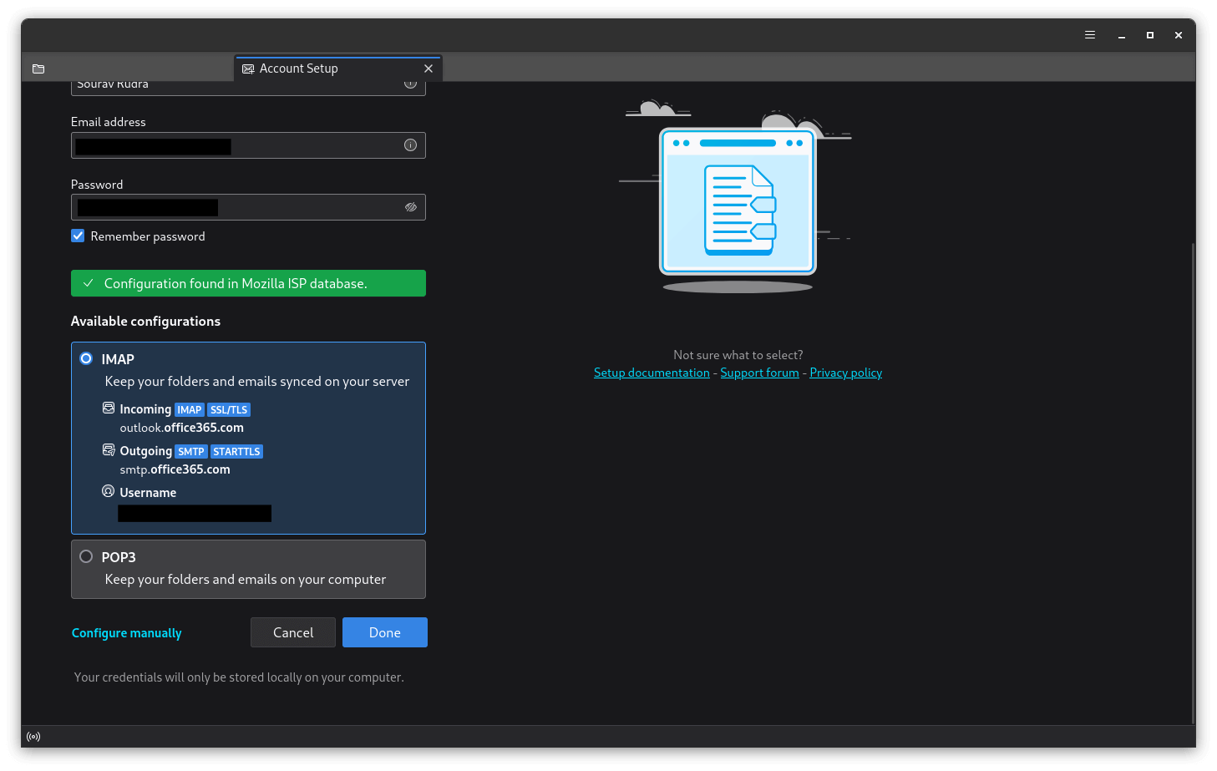The height and width of the screenshot is (771, 1217).
Task: Uncheck the Remember password checkbox
Action: pyautogui.click(x=79, y=236)
